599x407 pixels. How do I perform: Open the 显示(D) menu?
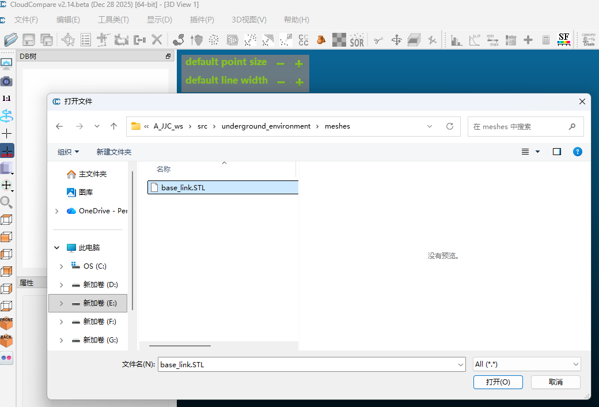160,20
